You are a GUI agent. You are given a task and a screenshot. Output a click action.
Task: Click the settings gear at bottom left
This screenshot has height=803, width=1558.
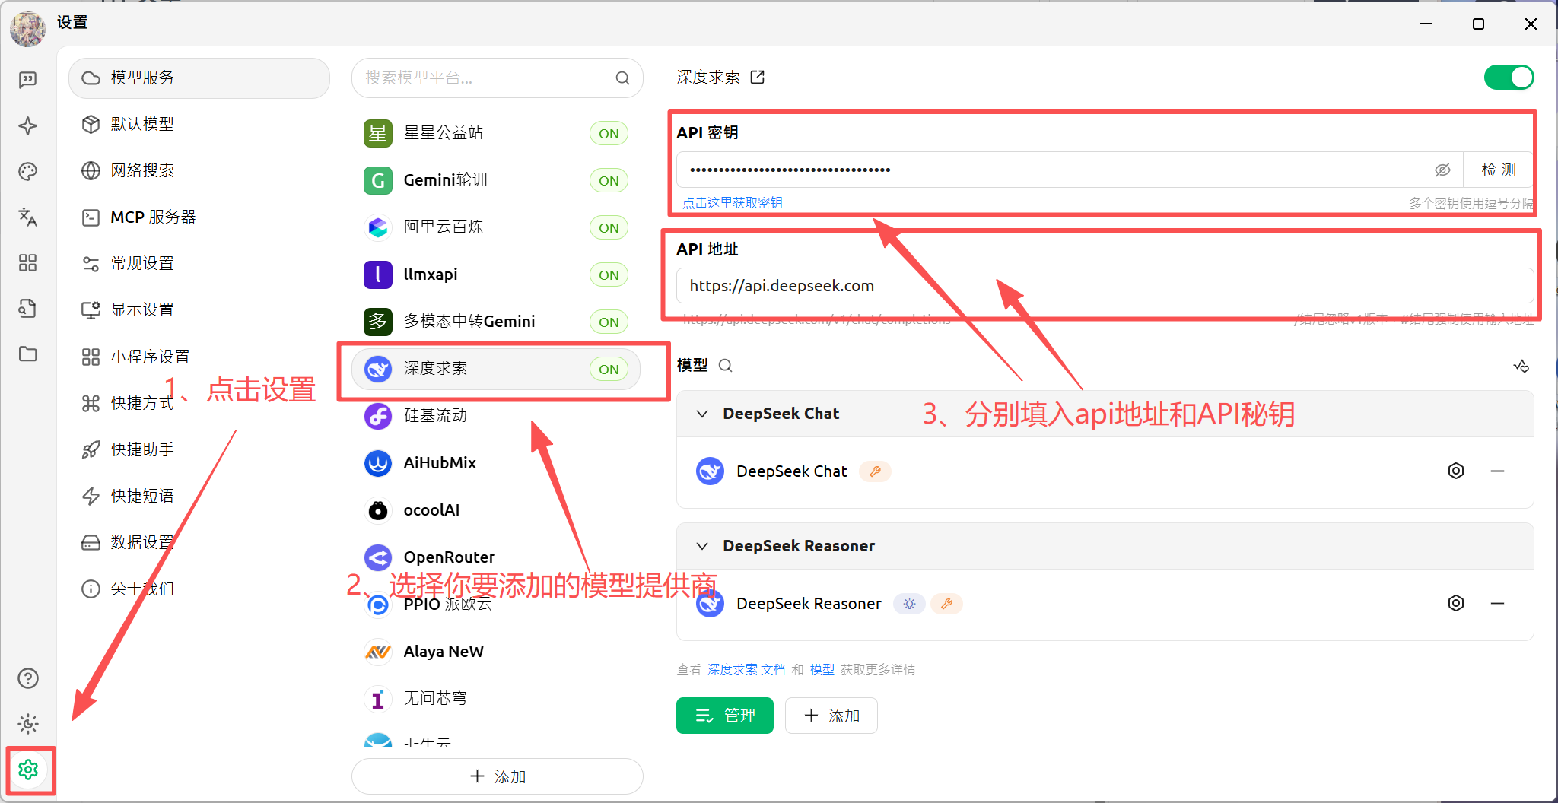coord(29,770)
